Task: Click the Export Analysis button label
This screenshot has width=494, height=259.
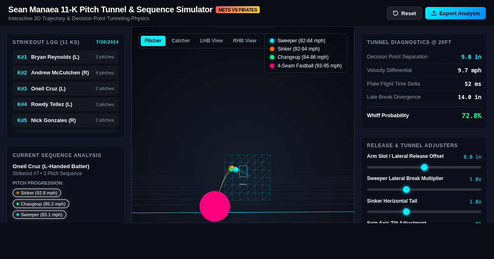Action: [459, 13]
